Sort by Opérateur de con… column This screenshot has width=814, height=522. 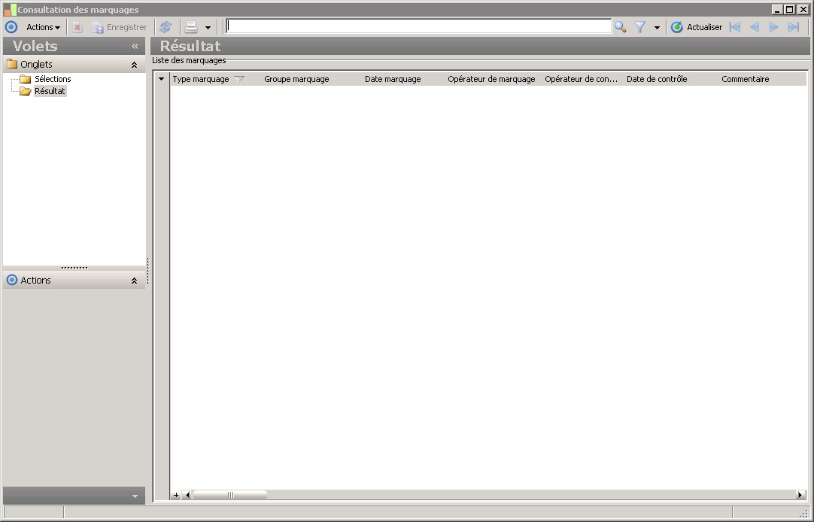coord(582,79)
